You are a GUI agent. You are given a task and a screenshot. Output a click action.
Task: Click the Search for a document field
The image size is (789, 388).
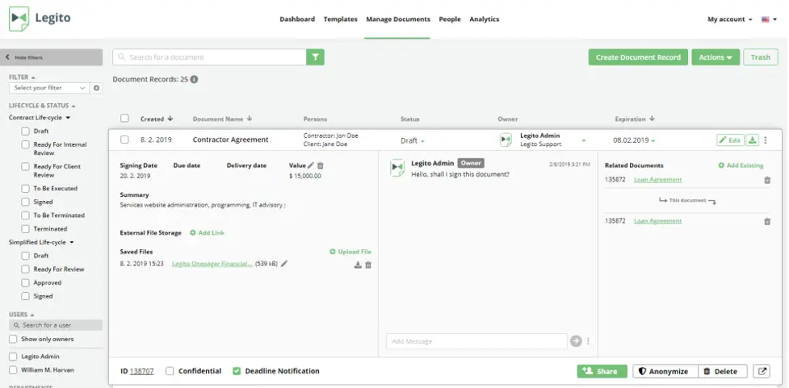click(210, 57)
